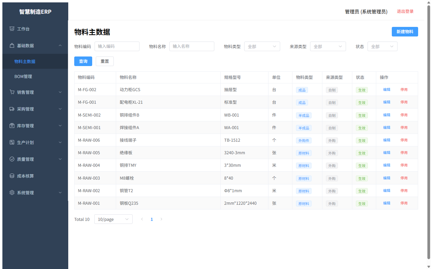Viewport: 431px width, 269px height.
Task: Click cell text 配电柜XL-21
Action: [x=131, y=102]
